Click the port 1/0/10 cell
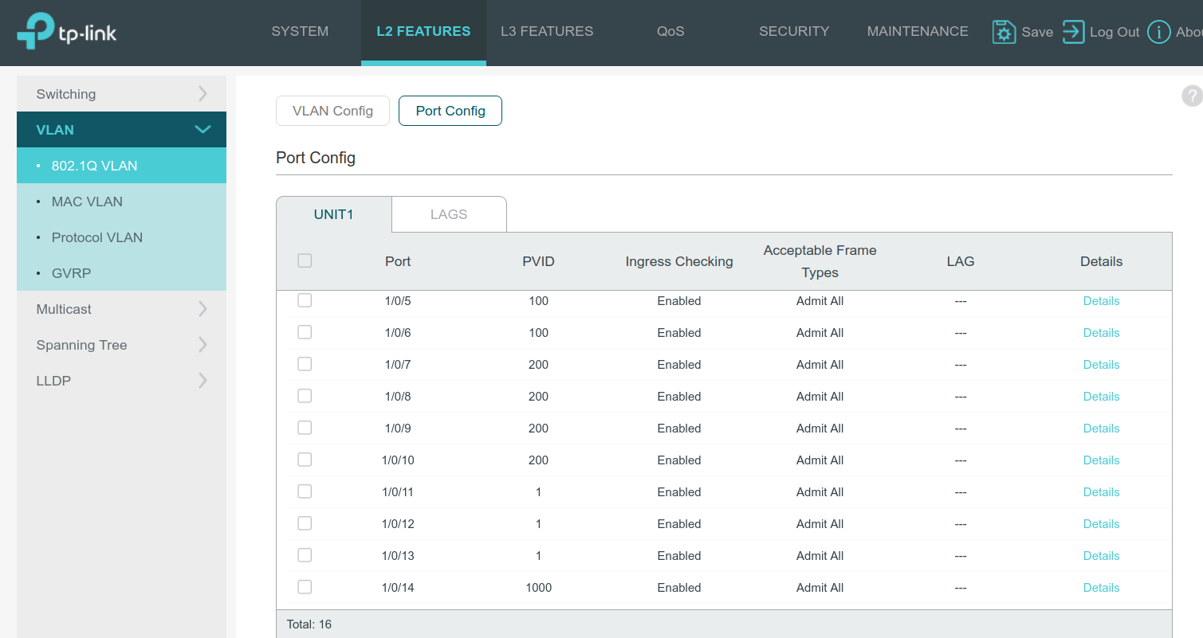This screenshot has height=638, width=1203. click(x=398, y=460)
